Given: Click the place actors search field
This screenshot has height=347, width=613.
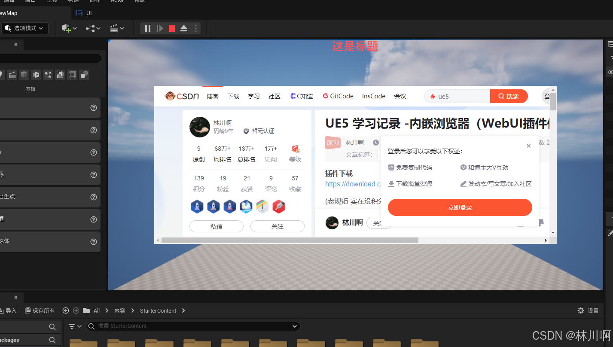Looking at the screenshot, I should [50, 58].
